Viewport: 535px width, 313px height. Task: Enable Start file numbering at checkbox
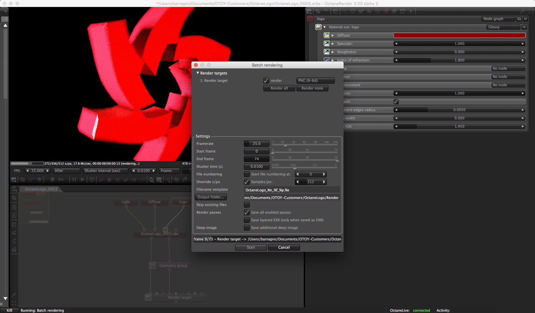click(247, 174)
